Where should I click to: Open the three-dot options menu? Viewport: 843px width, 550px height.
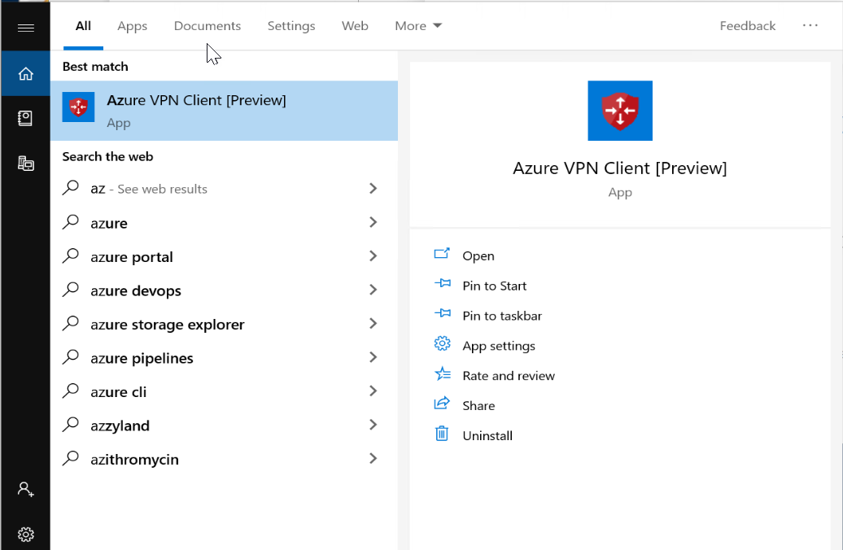click(810, 25)
